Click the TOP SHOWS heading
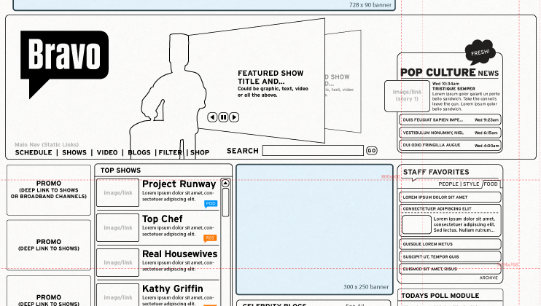The image size is (541, 306). [x=120, y=170]
